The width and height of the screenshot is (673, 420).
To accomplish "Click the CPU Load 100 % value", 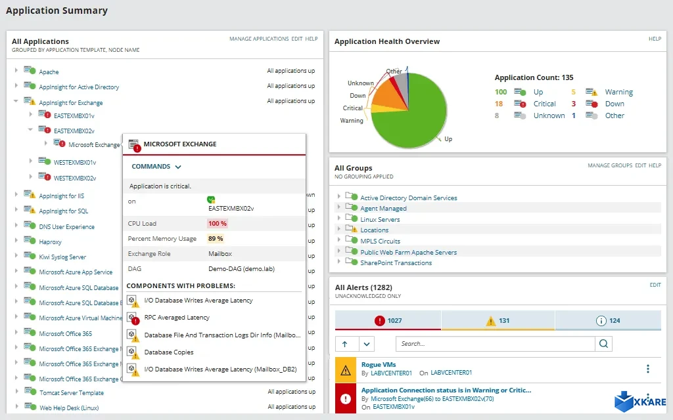I will 217,223.
